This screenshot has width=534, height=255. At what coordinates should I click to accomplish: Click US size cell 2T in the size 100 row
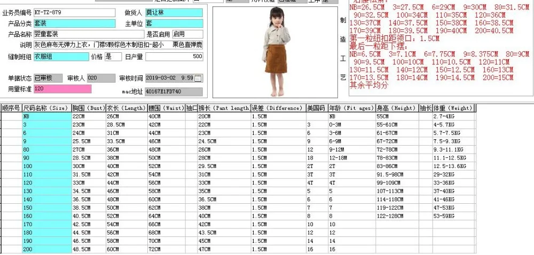pyautogui.click(x=317, y=166)
